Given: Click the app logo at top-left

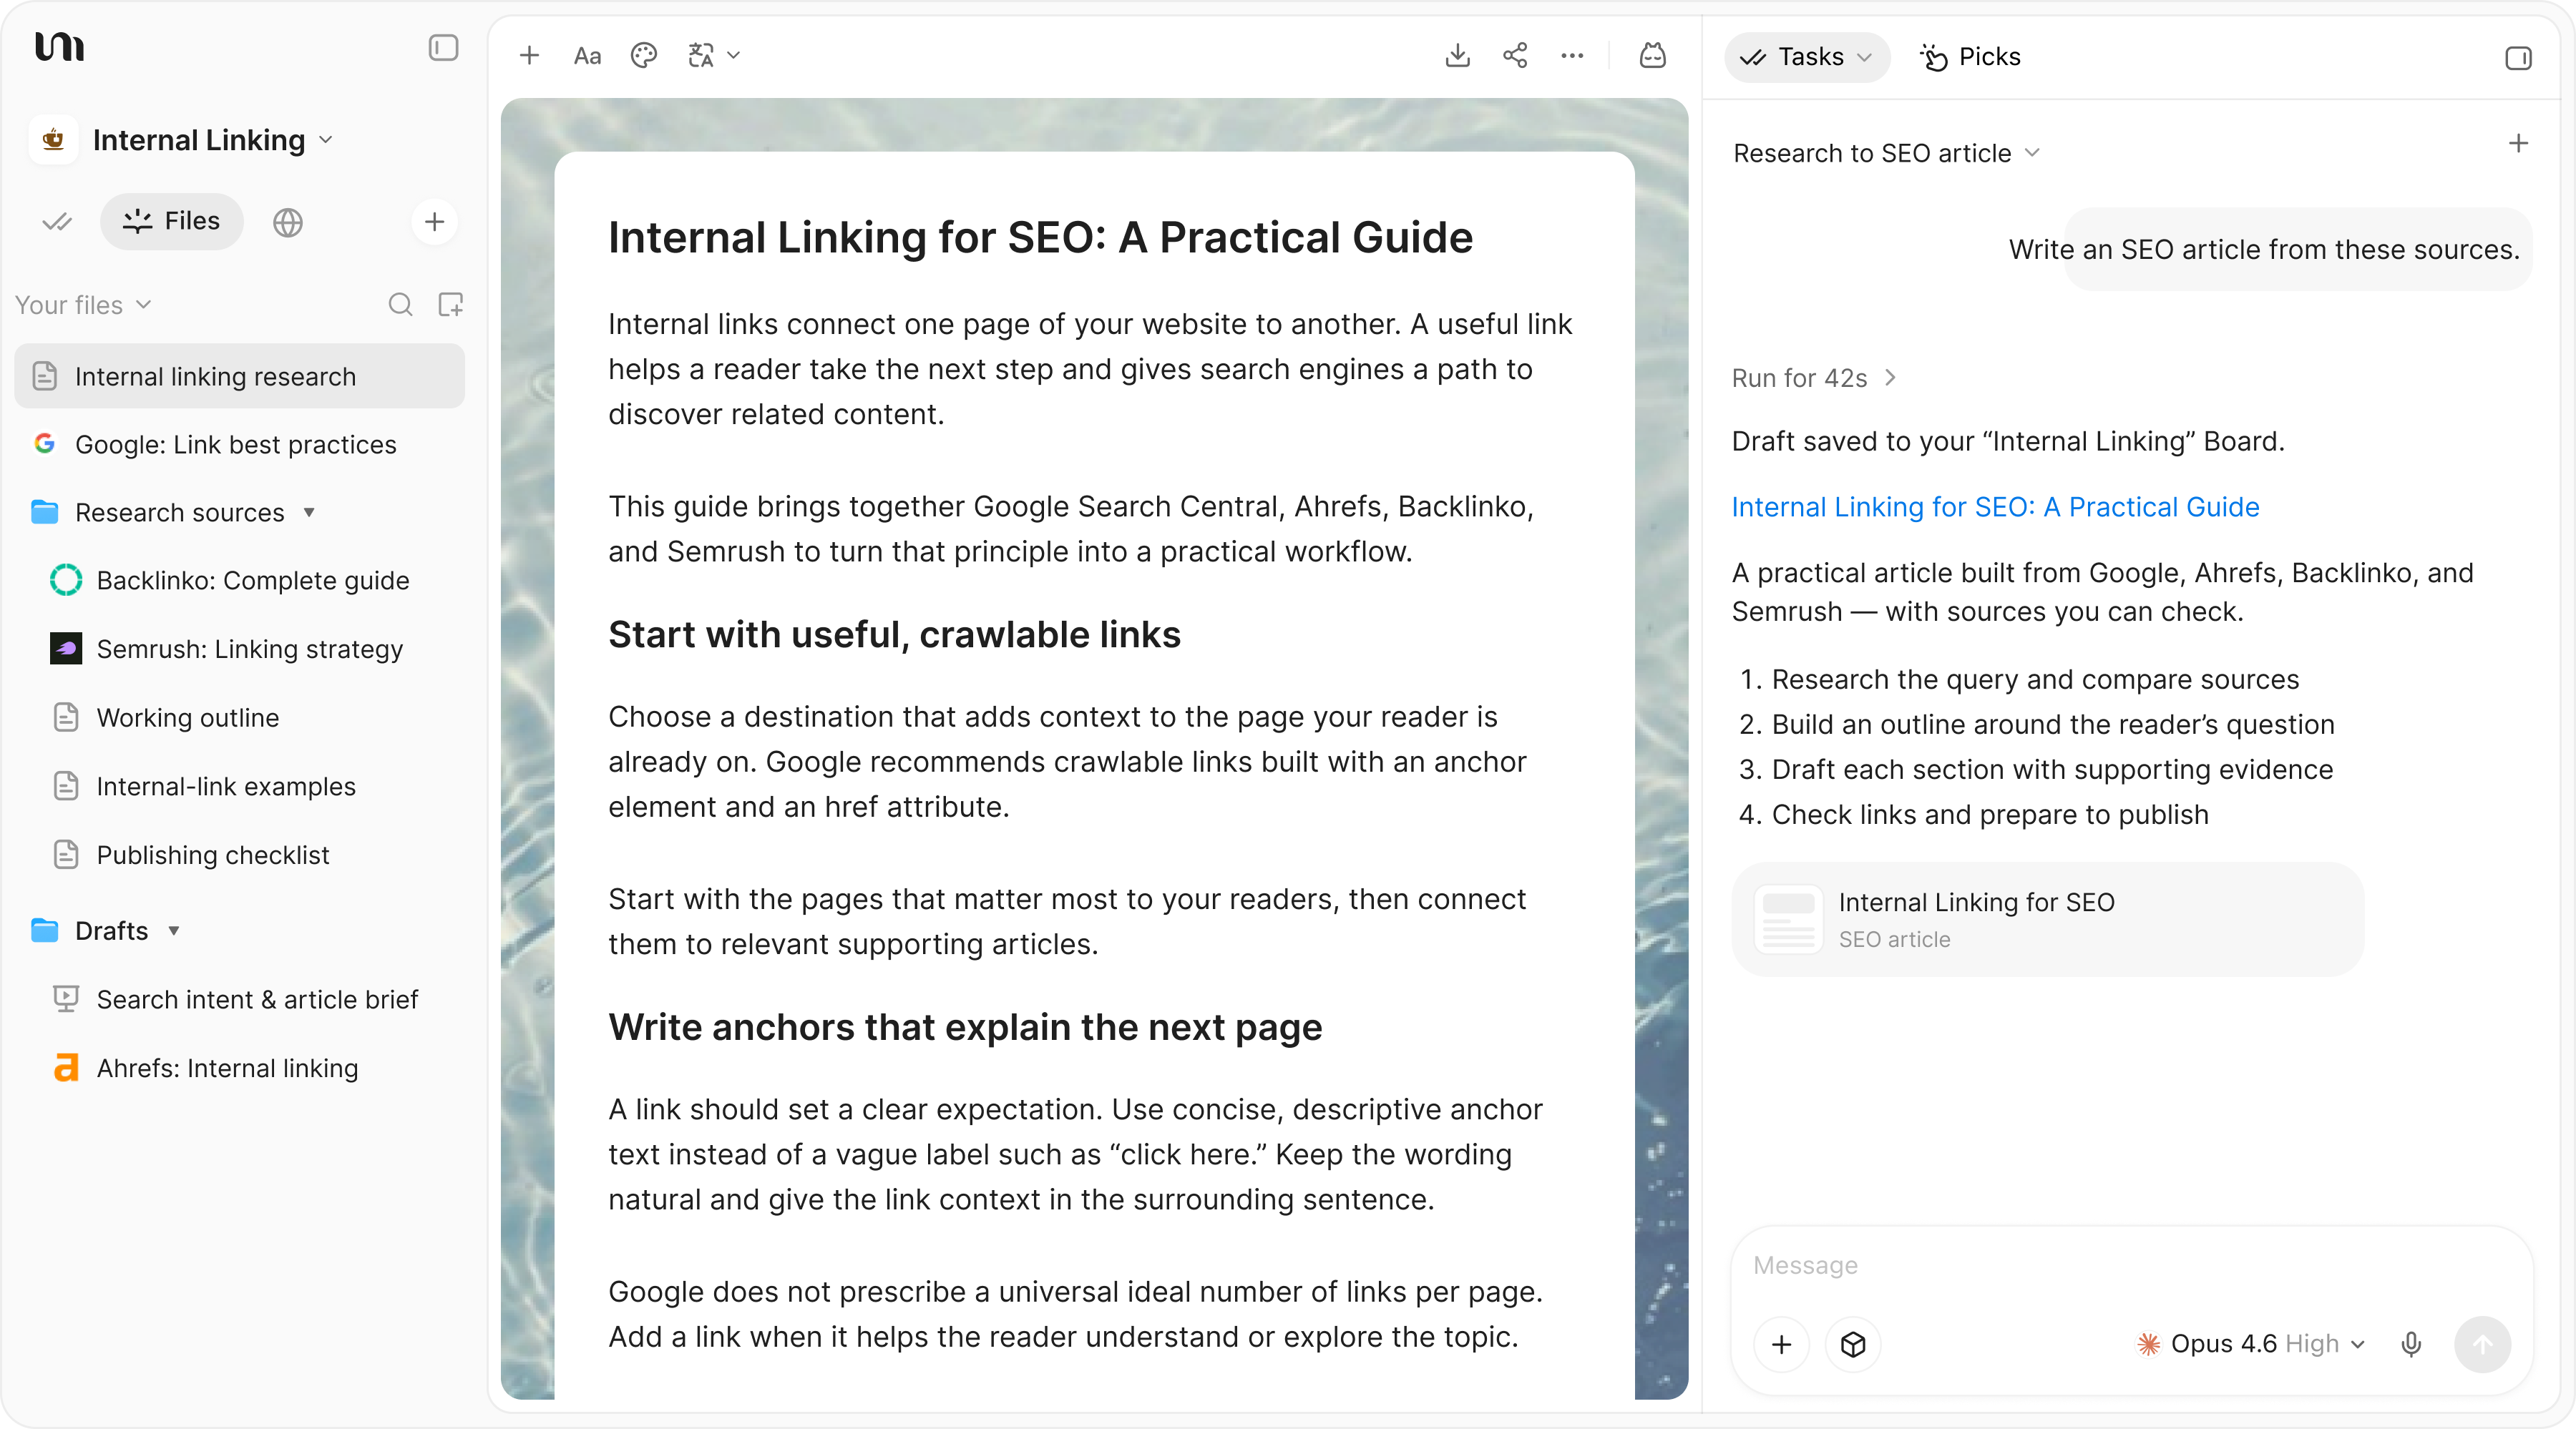Looking at the screenshot, I should [x=59, y=47].
